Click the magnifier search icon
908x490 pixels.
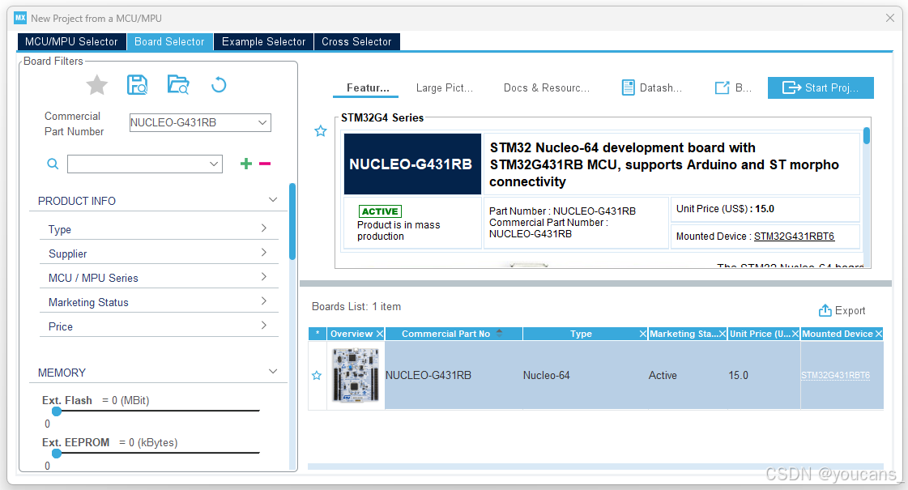coord(53,164)
